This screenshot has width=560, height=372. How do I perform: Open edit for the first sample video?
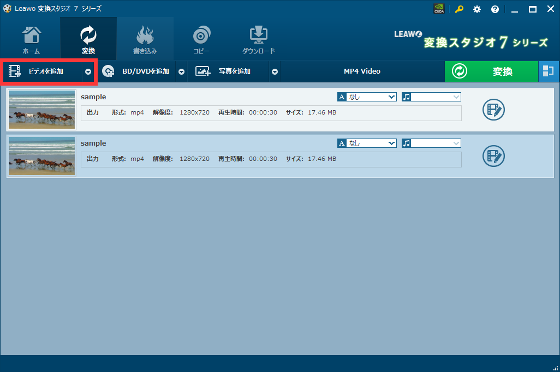493,110
